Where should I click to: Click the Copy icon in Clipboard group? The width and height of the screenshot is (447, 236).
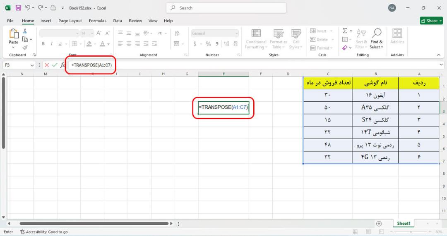(25, 39)
